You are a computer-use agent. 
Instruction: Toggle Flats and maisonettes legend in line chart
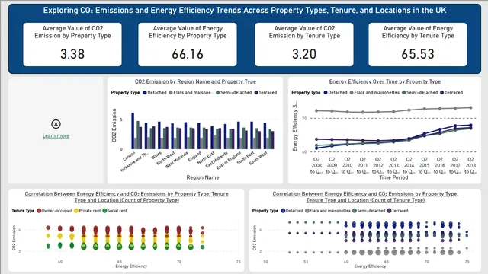tap(374, 93)
